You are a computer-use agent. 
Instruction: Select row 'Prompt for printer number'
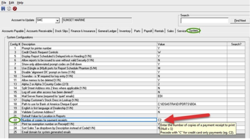pos(127,48)
